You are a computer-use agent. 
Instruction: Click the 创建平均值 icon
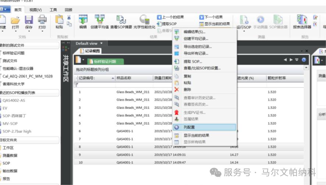[x=100, y=19]
